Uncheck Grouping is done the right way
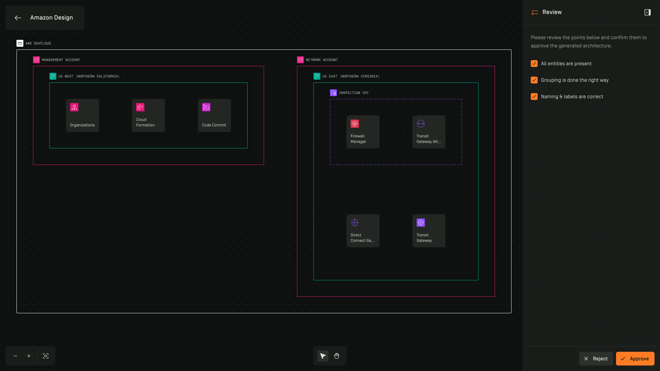 pos(534,80)
